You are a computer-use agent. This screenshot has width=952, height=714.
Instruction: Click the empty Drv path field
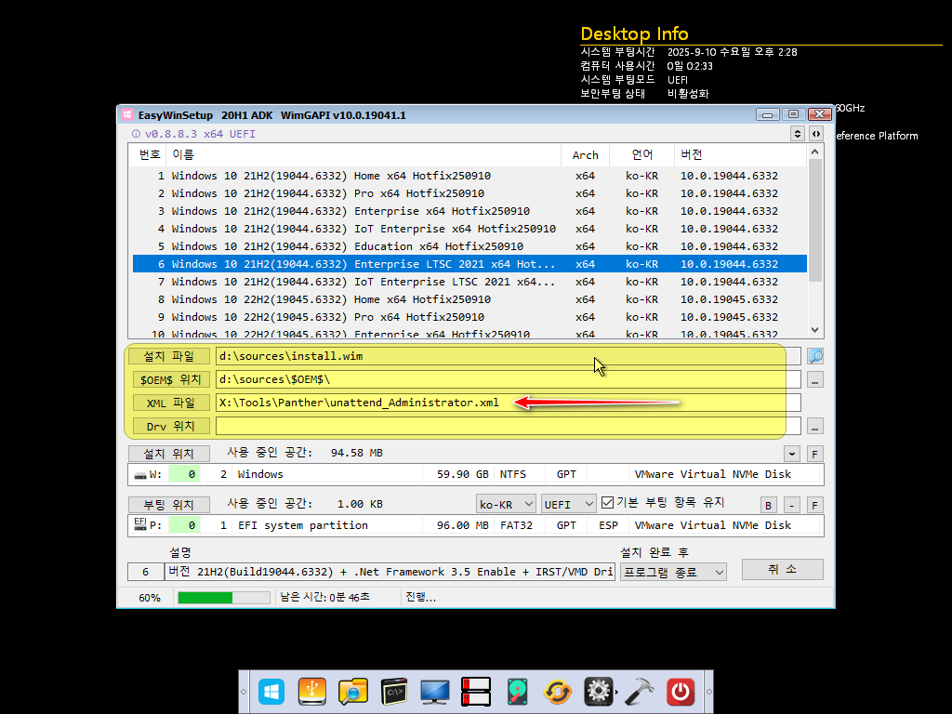[508, 426]
